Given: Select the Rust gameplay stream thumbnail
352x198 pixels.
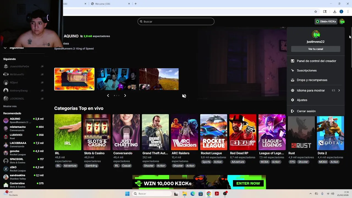Looking at the screenshot, I should (159, 79).
